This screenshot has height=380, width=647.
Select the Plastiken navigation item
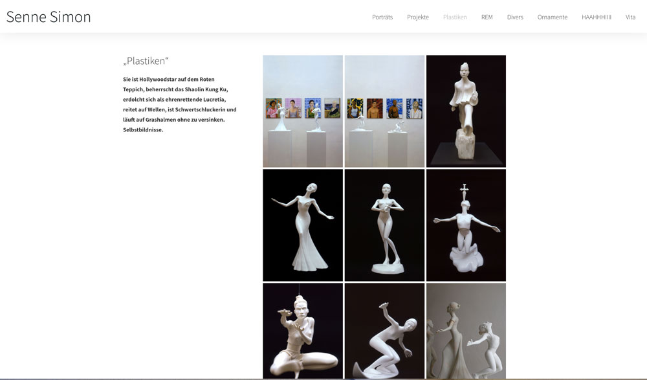(x=455, y=17)
